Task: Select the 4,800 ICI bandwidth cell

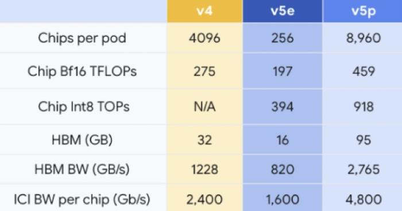Action: pos(362,199)
